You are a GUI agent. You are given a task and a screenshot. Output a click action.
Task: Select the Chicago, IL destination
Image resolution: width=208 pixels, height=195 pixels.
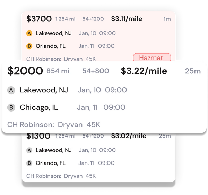pyautogui.click(x=39, y=108)
